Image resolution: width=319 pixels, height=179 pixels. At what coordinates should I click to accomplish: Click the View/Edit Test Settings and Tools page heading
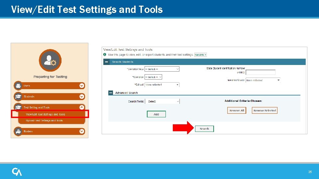pos(128,49)
